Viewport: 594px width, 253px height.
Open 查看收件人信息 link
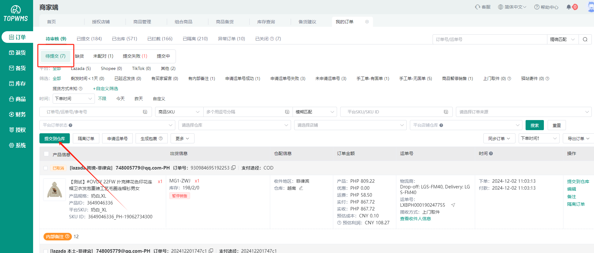coord(416,219)
